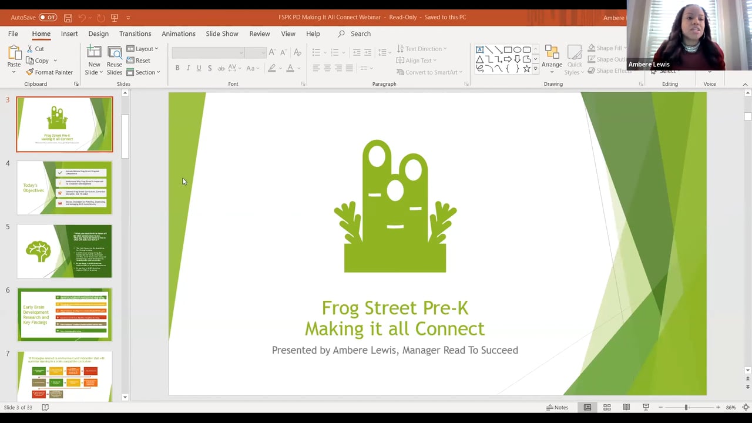Select slide 6 Early Brain Development thumbnail

pos(65,315)
